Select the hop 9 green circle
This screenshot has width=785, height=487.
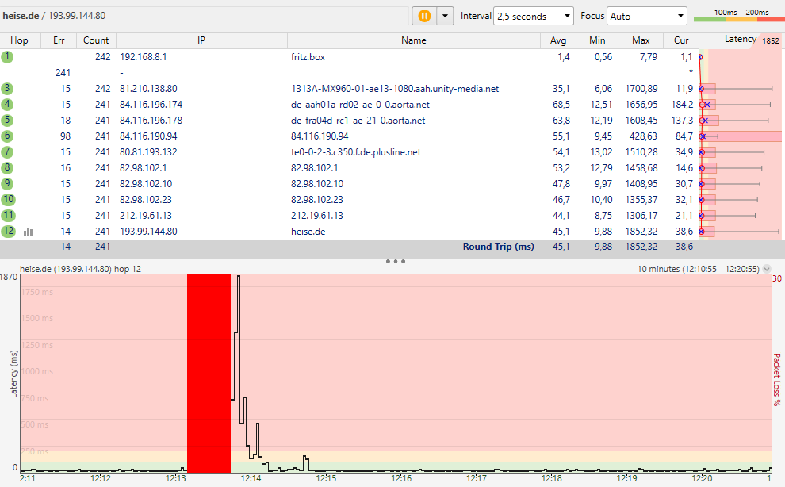pos(7,184)
